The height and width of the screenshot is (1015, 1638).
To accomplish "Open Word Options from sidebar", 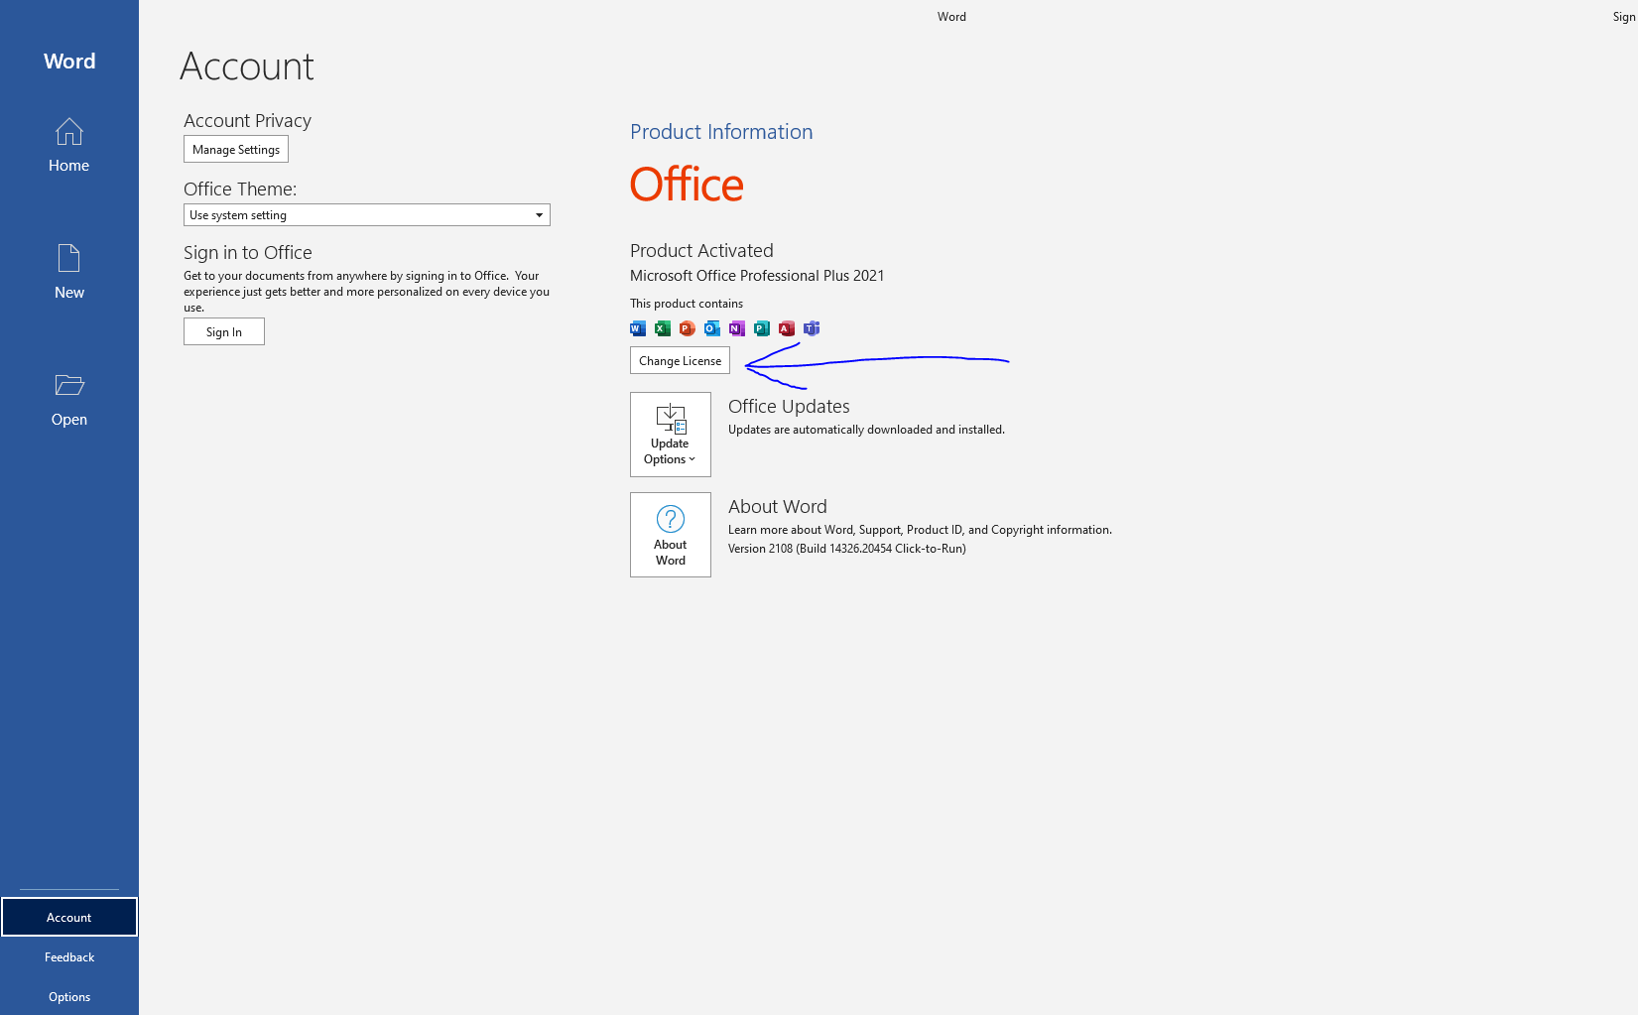I will (x=69, y=996).
